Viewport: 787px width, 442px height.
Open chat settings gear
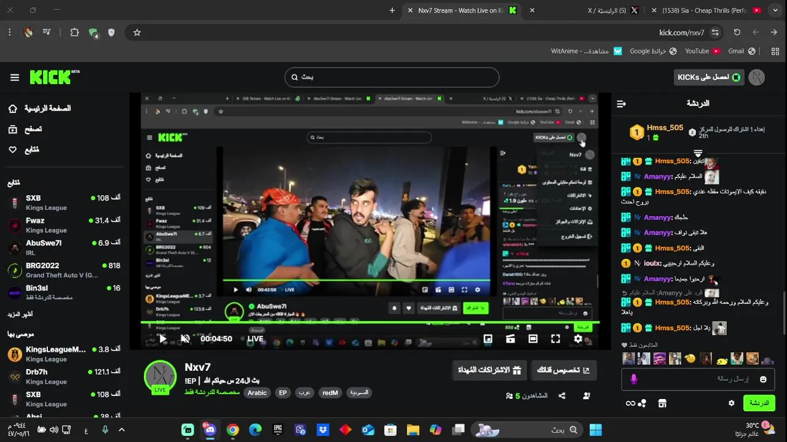click(731, 403)
